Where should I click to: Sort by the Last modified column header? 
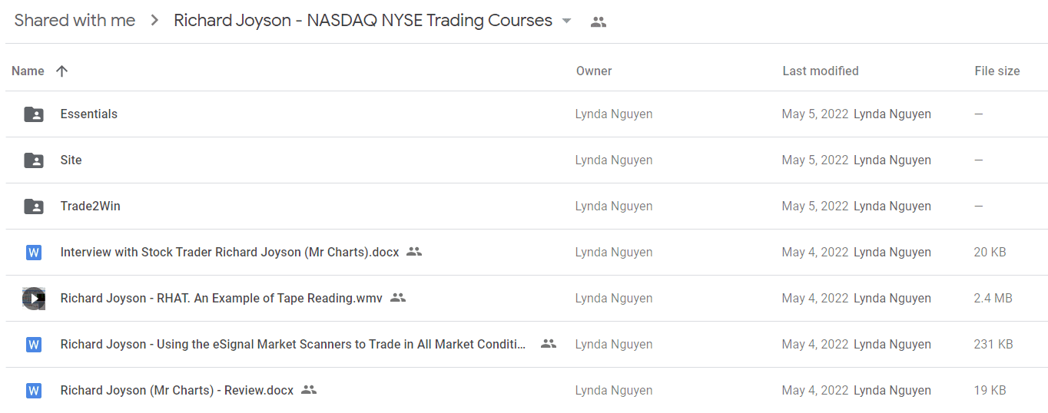[x=821, y=71]
